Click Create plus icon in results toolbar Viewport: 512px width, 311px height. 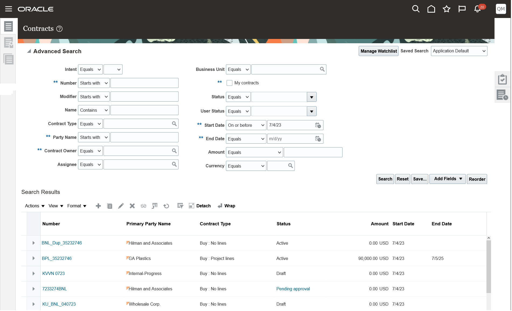coord(98,206)
